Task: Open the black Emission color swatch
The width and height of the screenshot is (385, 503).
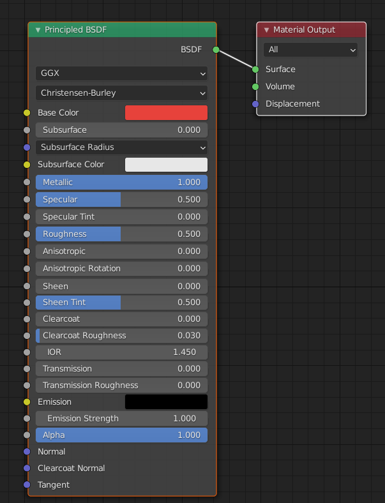Action: [166, 402]
